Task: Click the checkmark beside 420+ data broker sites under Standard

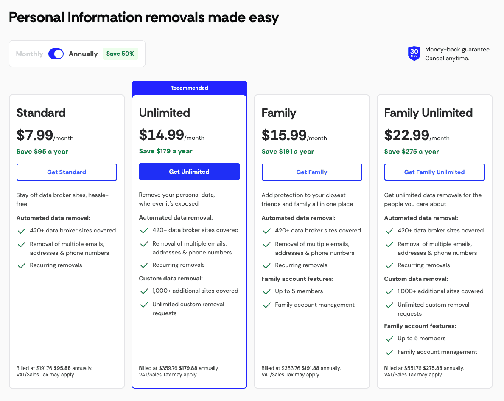Action: click(x=22, y=230)
